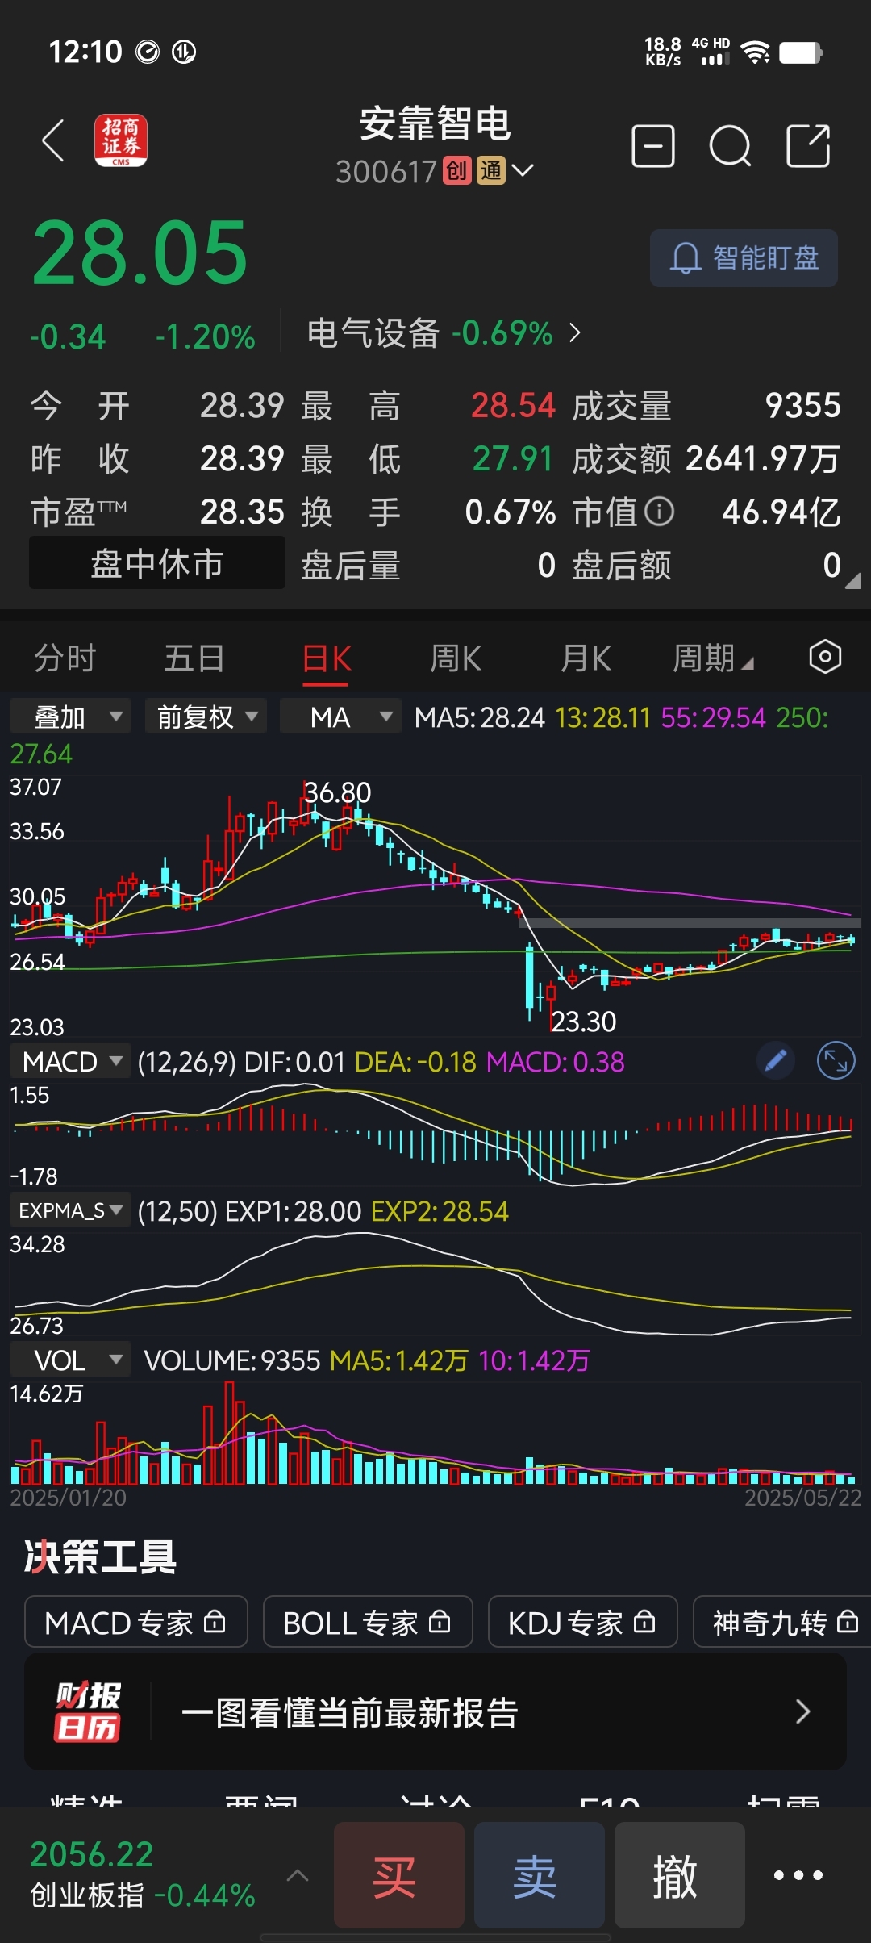Tap the 12:10 clock in status bar
This screenshot has width=871, height=1943.
[85, 52]
